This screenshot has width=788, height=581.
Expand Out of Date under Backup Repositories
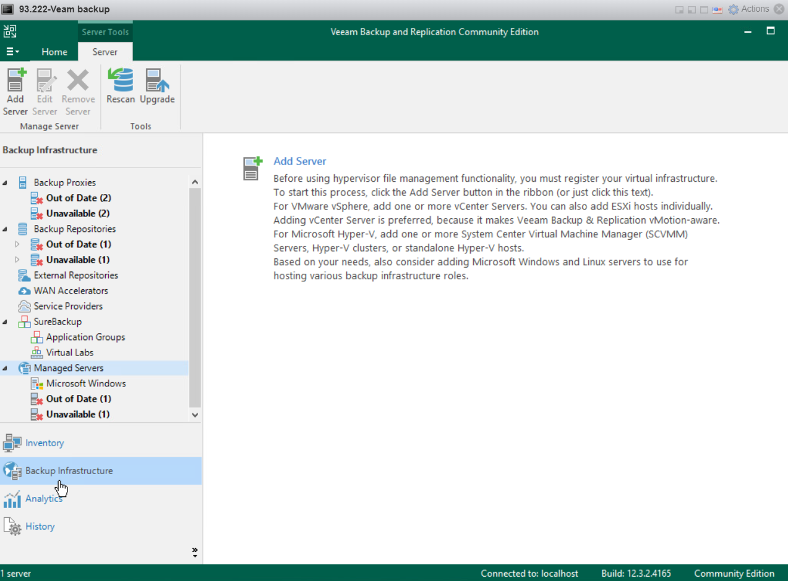(17, 244)
